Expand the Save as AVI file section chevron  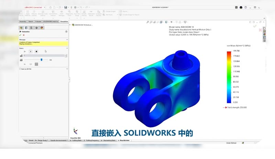click(67, 69)
